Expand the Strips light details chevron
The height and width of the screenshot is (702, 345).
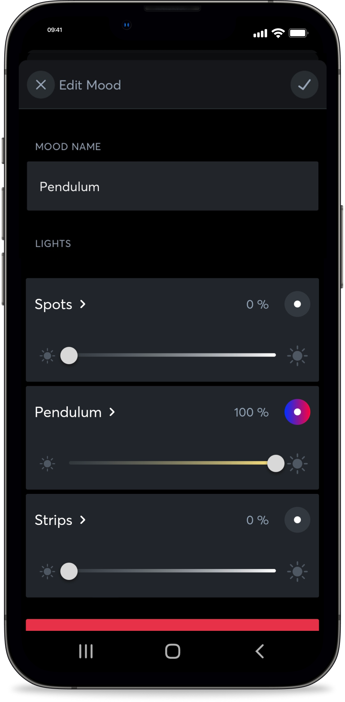pos(83,520)
